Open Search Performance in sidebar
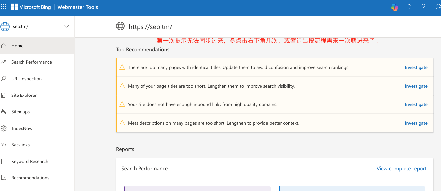 31,62
